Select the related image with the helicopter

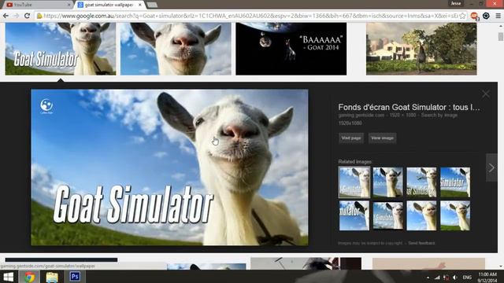[421, 182]
